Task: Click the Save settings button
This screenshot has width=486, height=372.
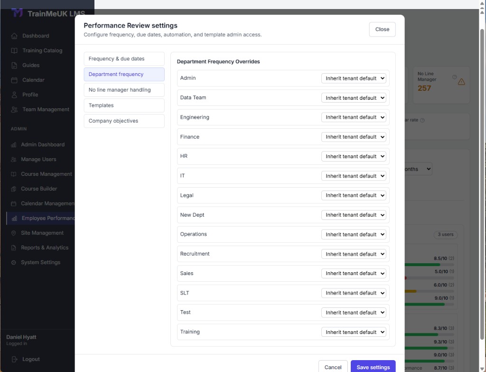Action: [373, 367]
